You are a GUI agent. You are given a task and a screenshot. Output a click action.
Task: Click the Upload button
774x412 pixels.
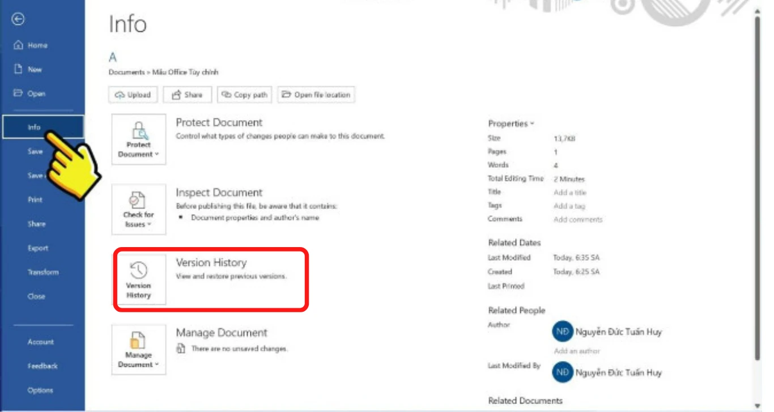(x=133, y=95)
